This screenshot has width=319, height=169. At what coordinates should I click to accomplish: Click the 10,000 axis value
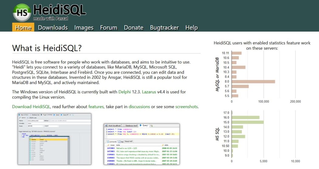pos(295,161)
